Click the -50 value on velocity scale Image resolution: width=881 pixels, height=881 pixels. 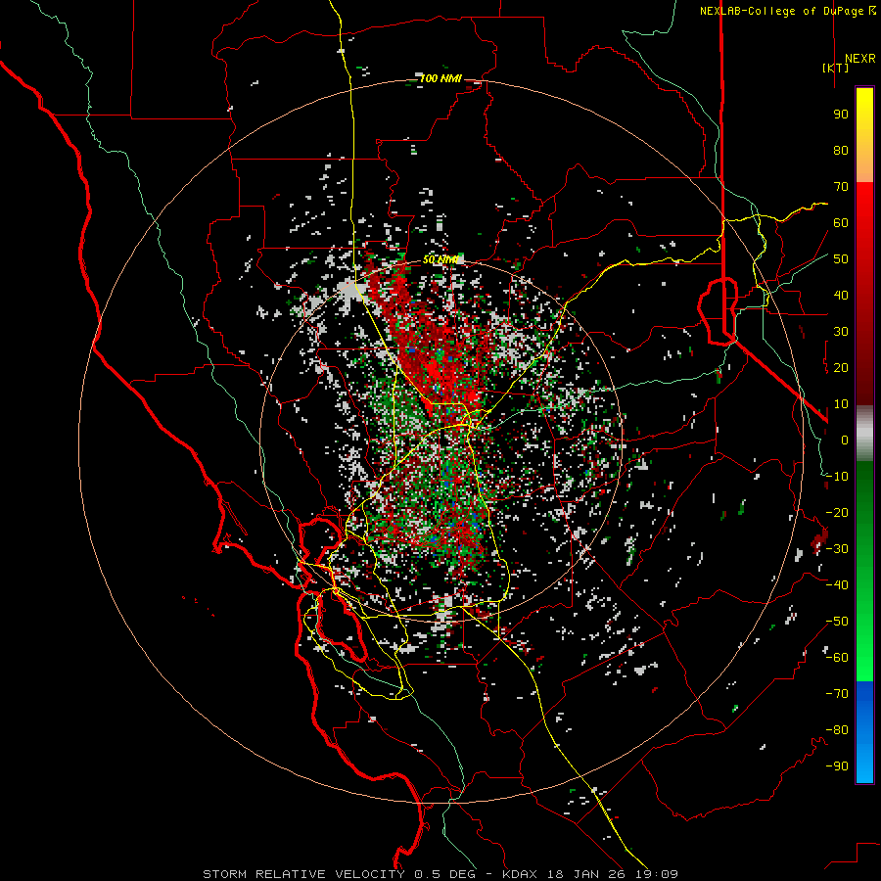837,622
